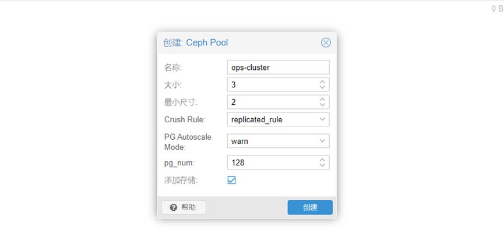Decrease 最小尺寸 using the down spinner
This screenshot has height=244, width=504.
[x=322, y=105]
